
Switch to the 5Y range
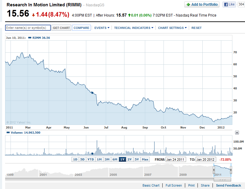pyautogui.click(x=137, y=160)
